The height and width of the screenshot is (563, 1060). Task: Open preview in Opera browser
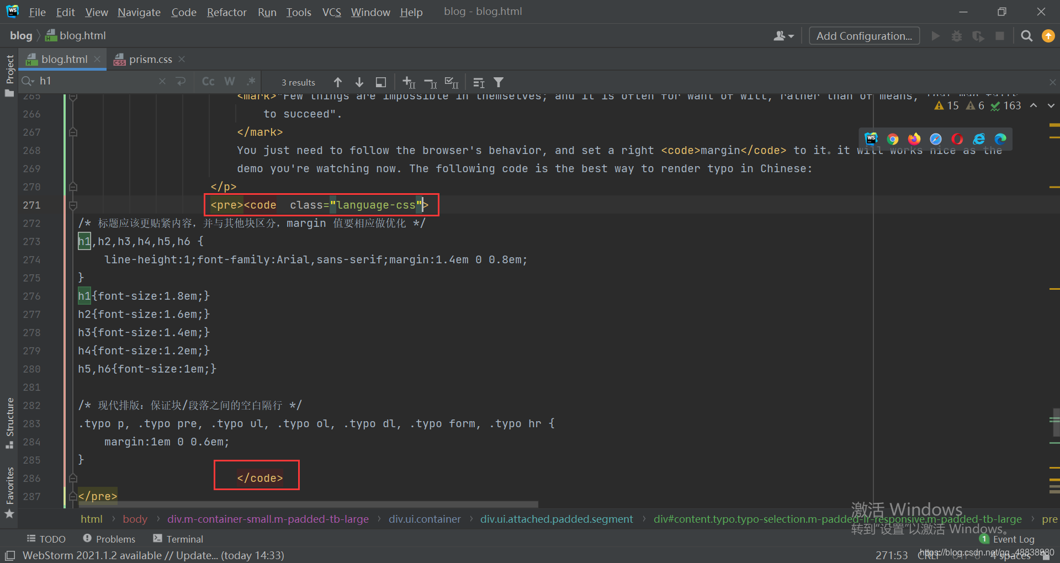click(957, 139)
